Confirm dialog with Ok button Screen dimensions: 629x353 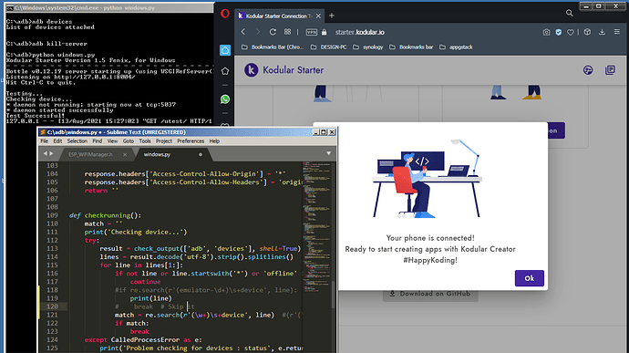pos(529,278)
